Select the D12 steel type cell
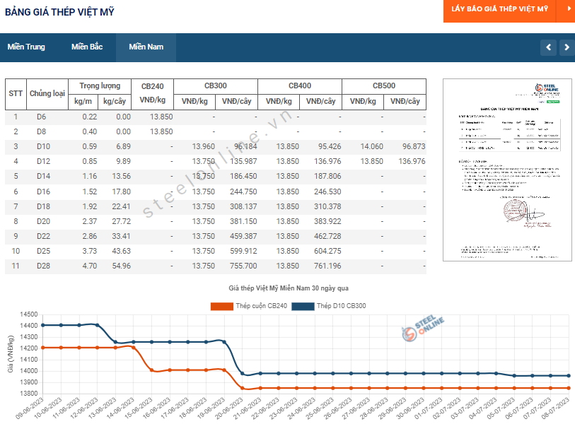575x424 pixels. coord(43,161)
